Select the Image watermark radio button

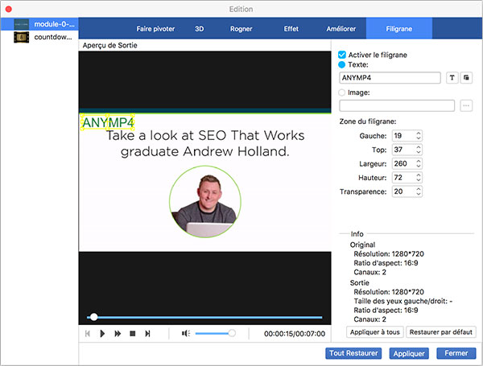click(343, 93)
